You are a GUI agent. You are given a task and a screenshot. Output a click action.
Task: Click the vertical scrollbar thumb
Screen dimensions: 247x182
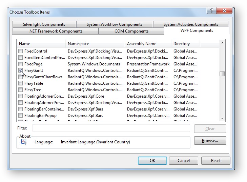tap(222, 74)
